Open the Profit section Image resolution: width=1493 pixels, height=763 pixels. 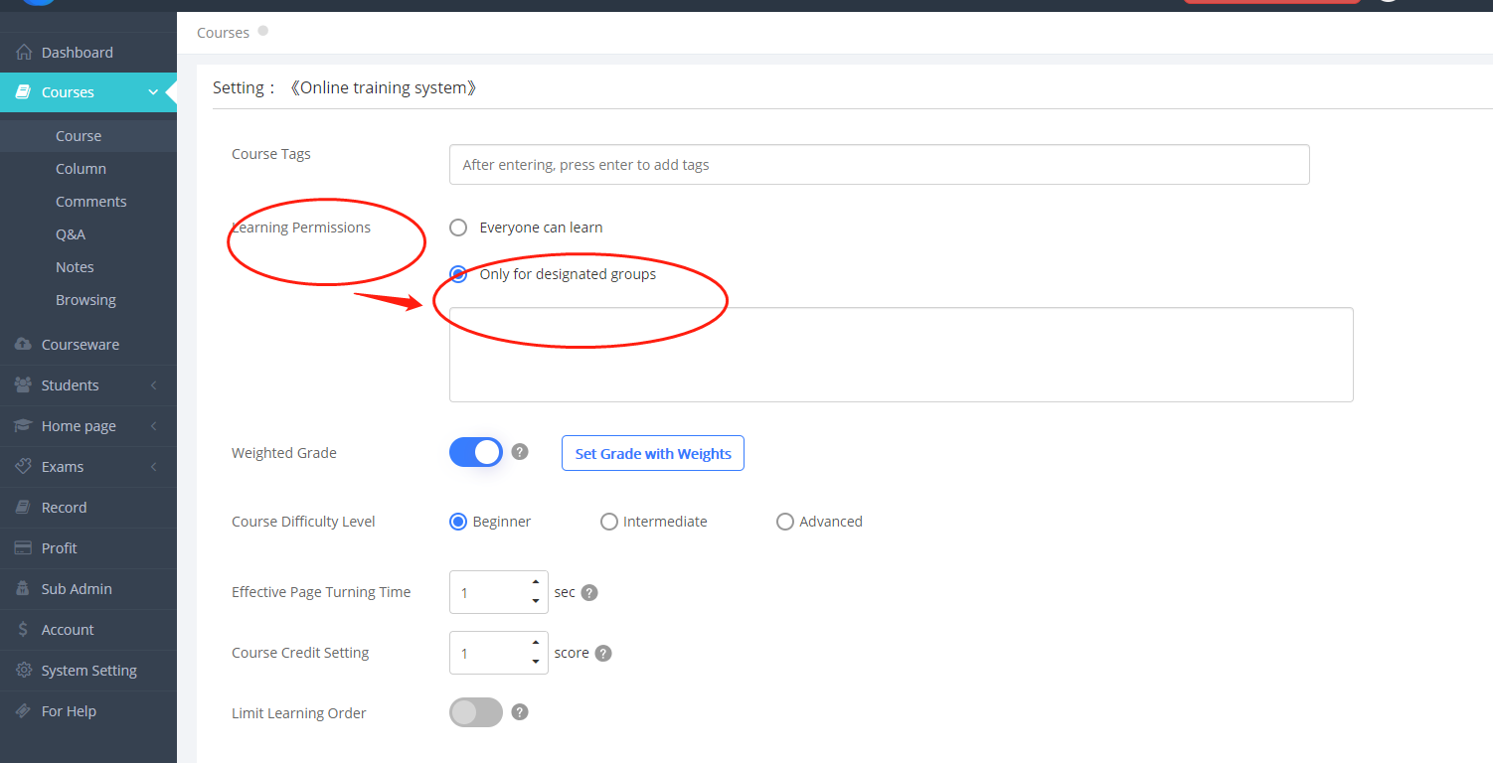click(x=87, y=548)
